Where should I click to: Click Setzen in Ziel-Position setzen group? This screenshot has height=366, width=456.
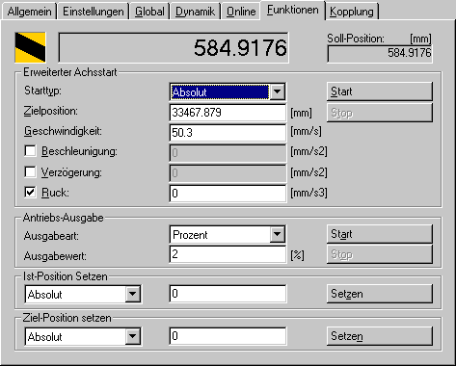click(x=380, y=336)
